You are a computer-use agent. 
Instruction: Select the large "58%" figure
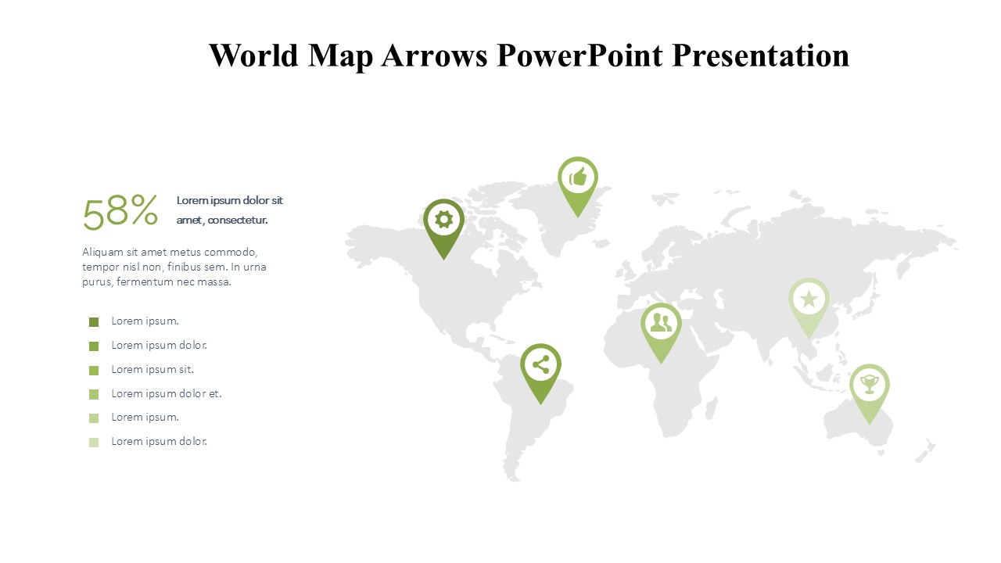click(x=120, y=212)
